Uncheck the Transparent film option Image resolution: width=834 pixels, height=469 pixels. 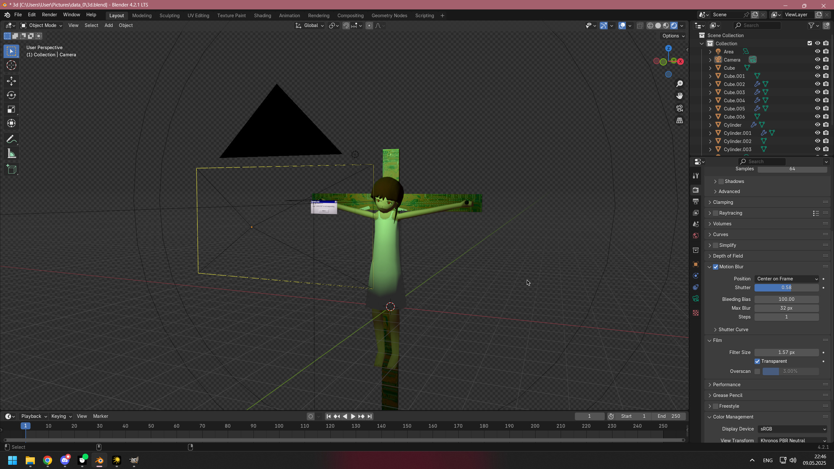(757, 361)
